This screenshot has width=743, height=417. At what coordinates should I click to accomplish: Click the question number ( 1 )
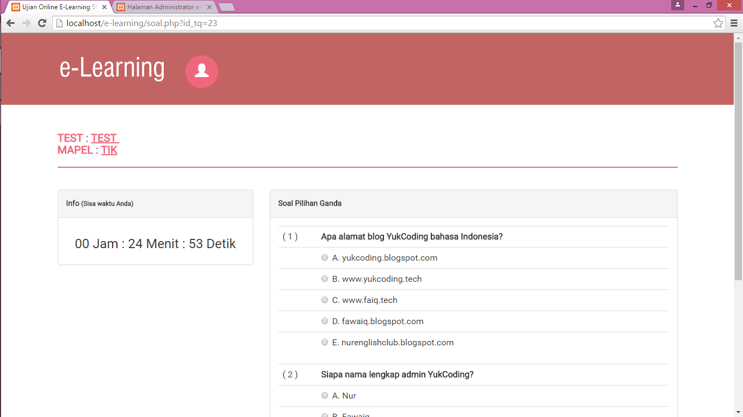click(x=290, y=237)
